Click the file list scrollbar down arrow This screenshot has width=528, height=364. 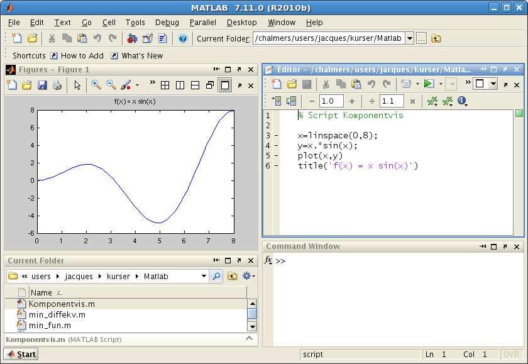tap(252, 326)
